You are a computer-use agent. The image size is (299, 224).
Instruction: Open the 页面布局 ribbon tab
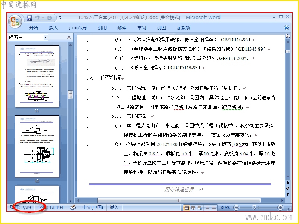click(x=78, y=28)
